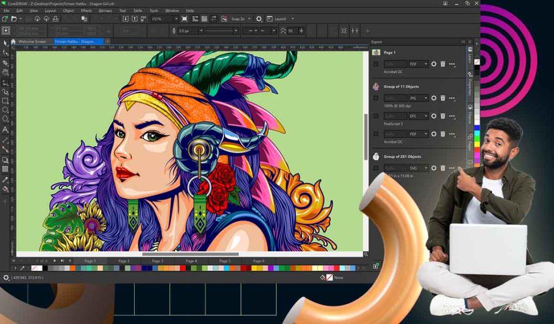Check the JPG export checkbox
Screen dimensions: 554x324
376,98
